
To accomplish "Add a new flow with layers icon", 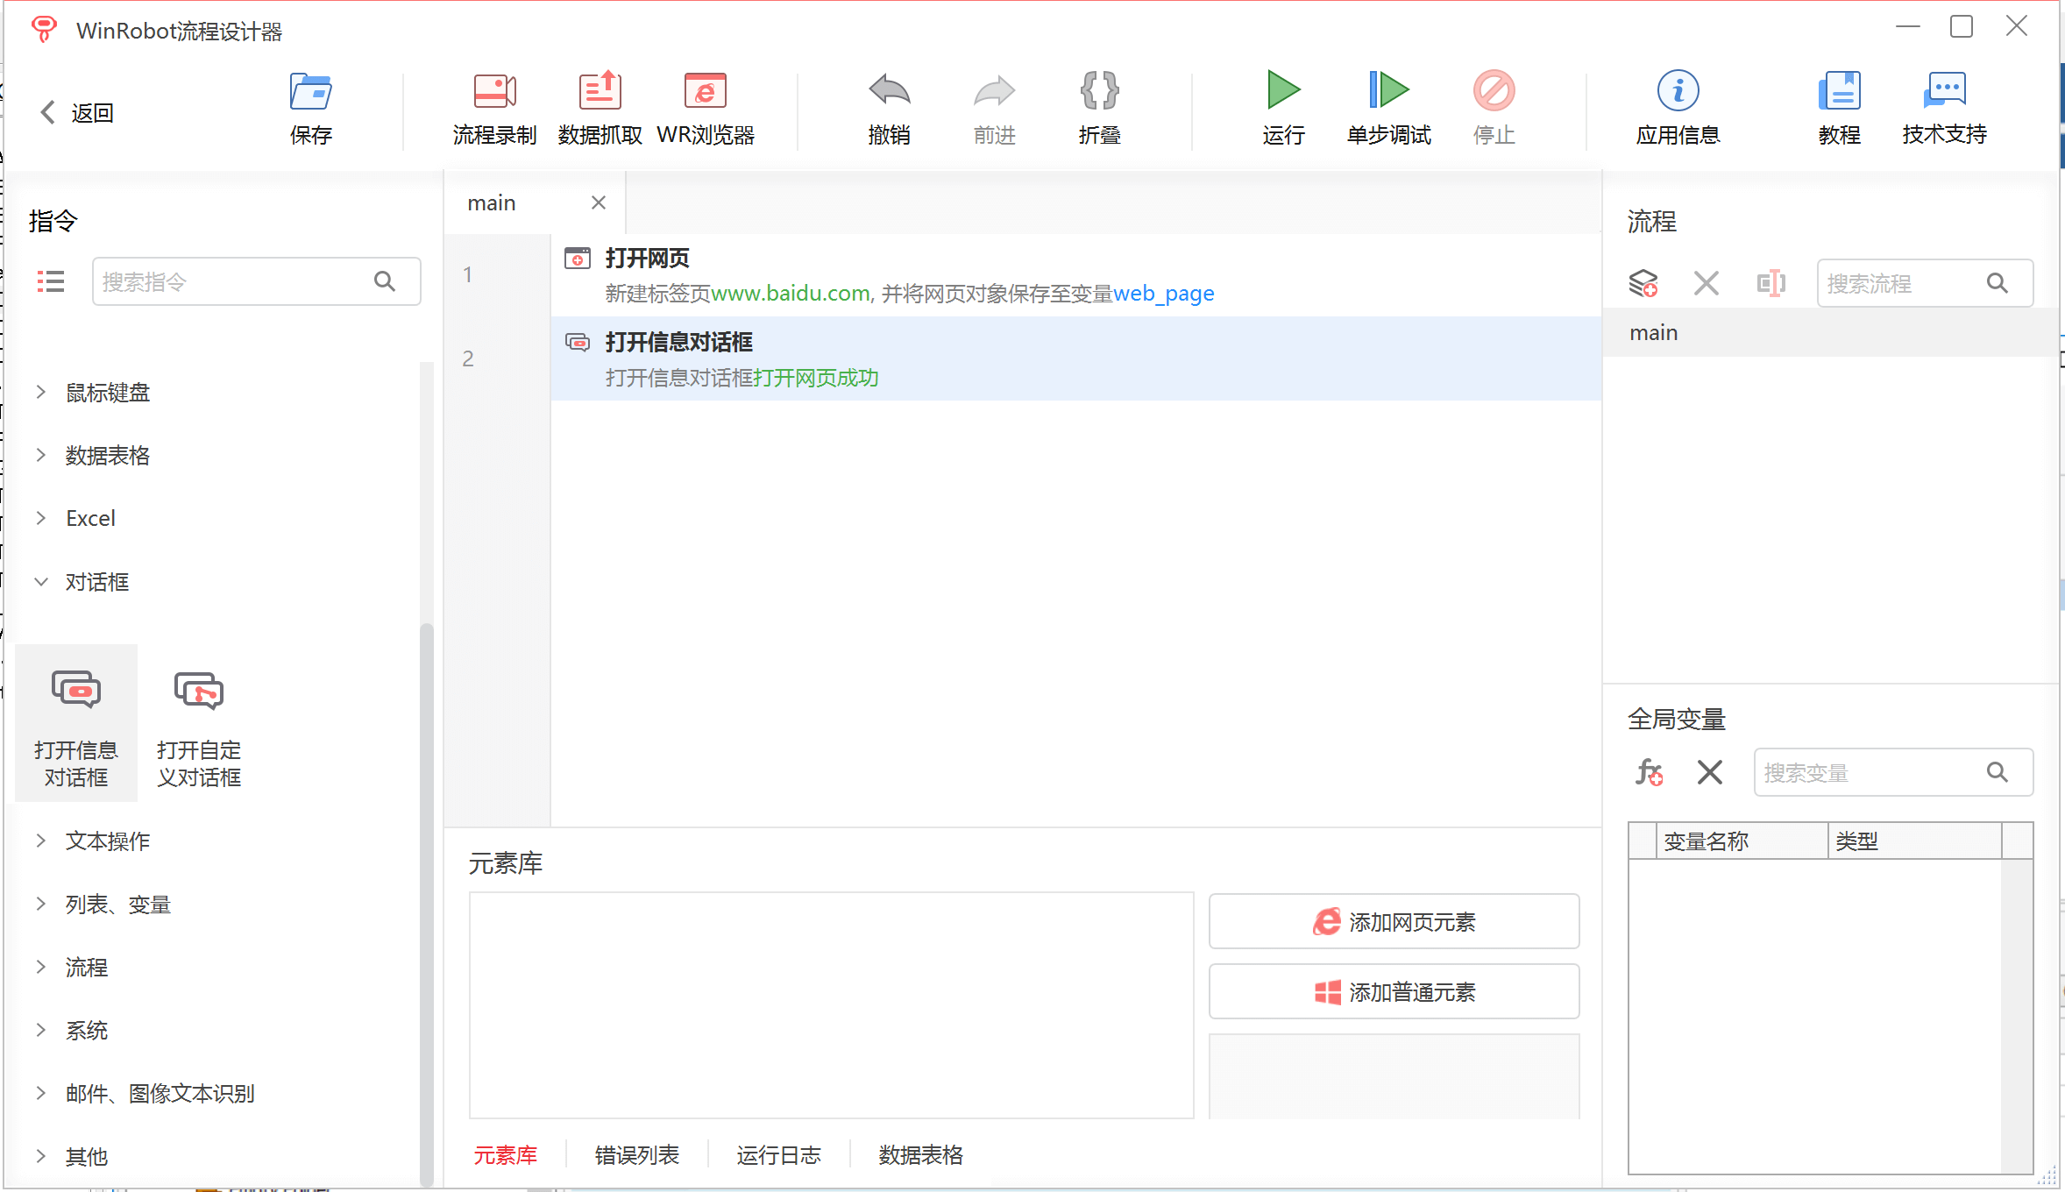I will coord(1643,283).
